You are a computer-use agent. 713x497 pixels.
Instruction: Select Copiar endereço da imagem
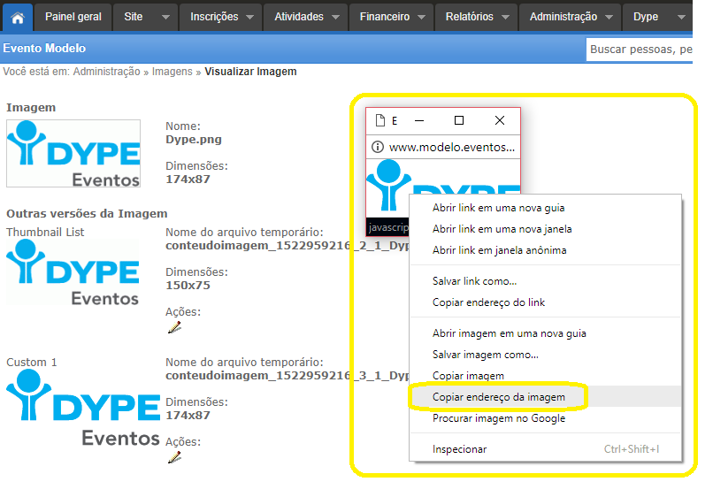click(545, 397)
